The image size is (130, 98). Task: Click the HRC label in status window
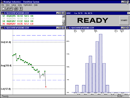tap(68, 13)
